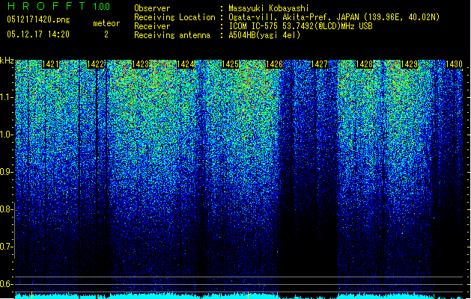This screenshot has height=299, width=471.
Task: Click the 1425 time marker label
Action: [230, 64]
